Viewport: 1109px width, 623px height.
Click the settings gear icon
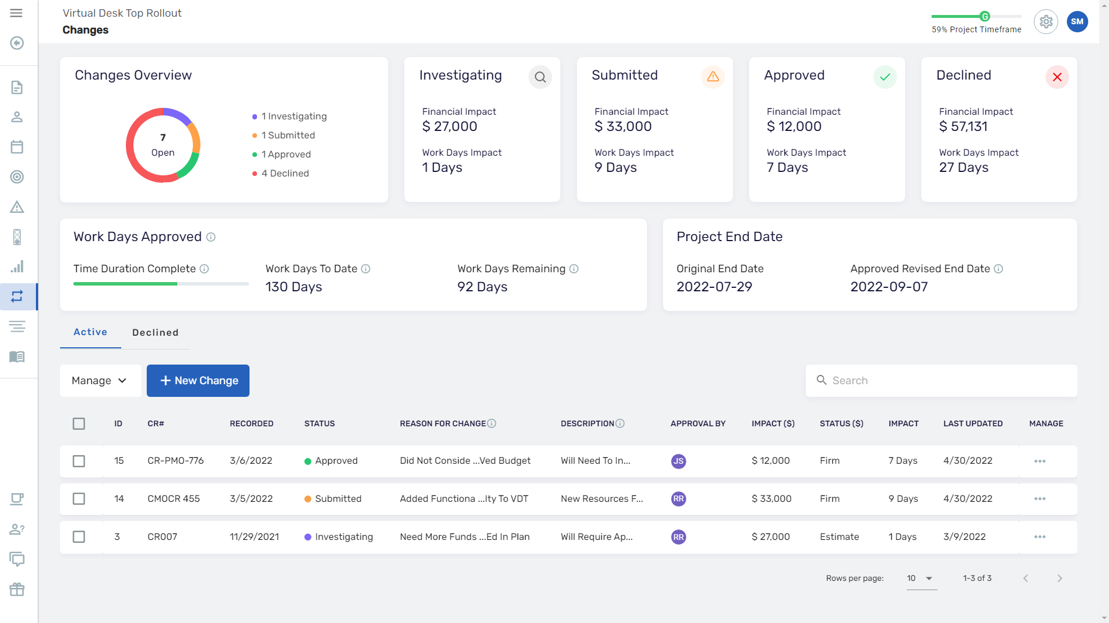(x=1045, y=22)
